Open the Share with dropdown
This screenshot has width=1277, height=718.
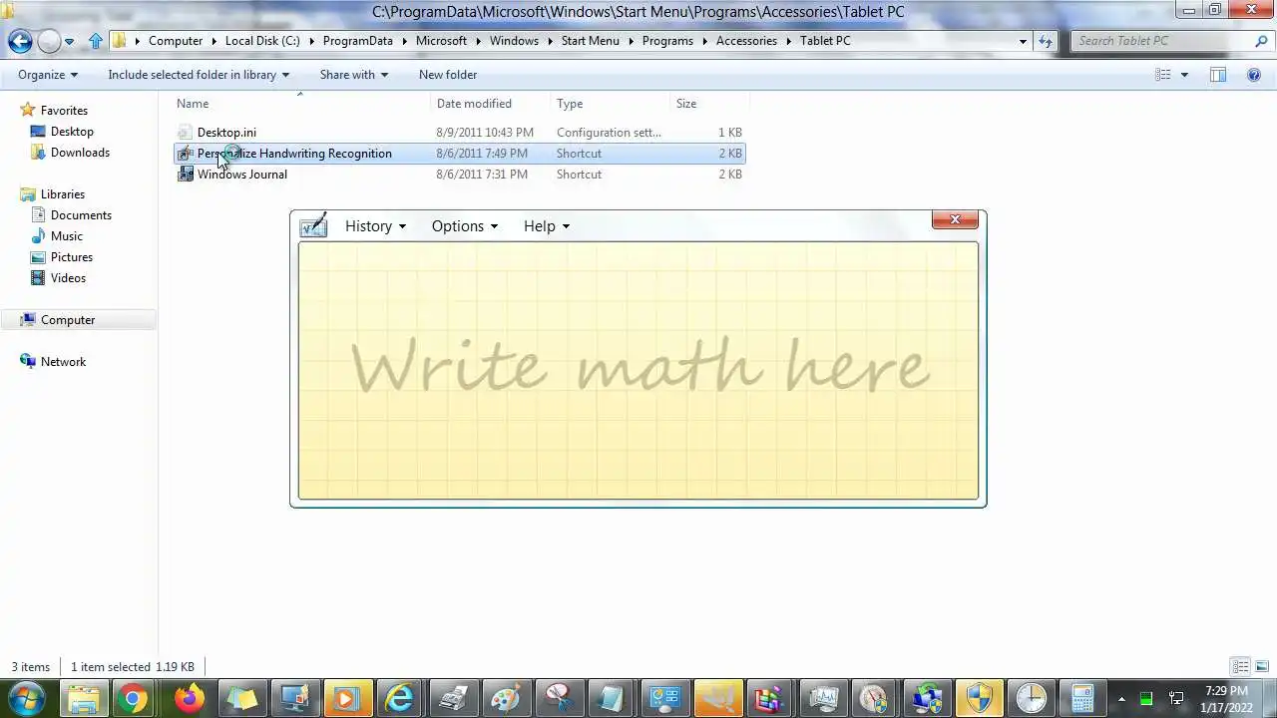coord(353,75)
